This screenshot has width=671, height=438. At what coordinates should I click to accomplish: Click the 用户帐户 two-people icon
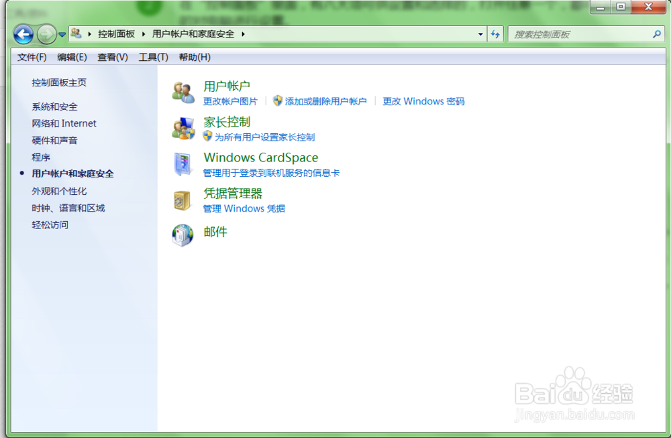coord(183,92)
